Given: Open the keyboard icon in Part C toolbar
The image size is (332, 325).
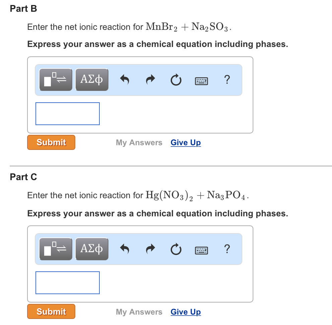Looking at the screenshot, I should 201,250.
